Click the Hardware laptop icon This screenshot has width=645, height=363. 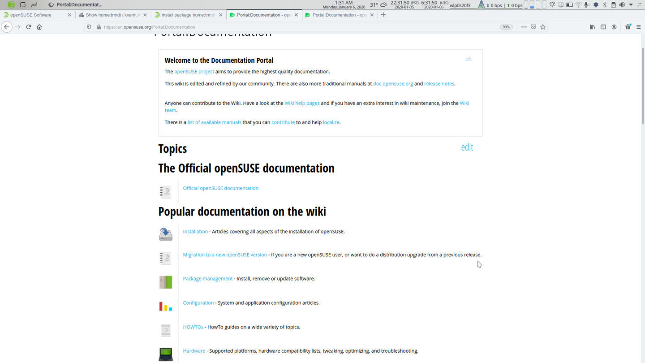pyautogui.click(x=166, y=354)
